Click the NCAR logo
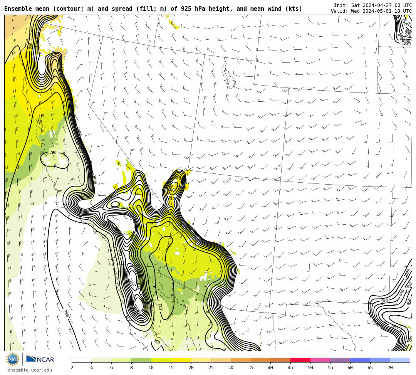 click(40, 359)
